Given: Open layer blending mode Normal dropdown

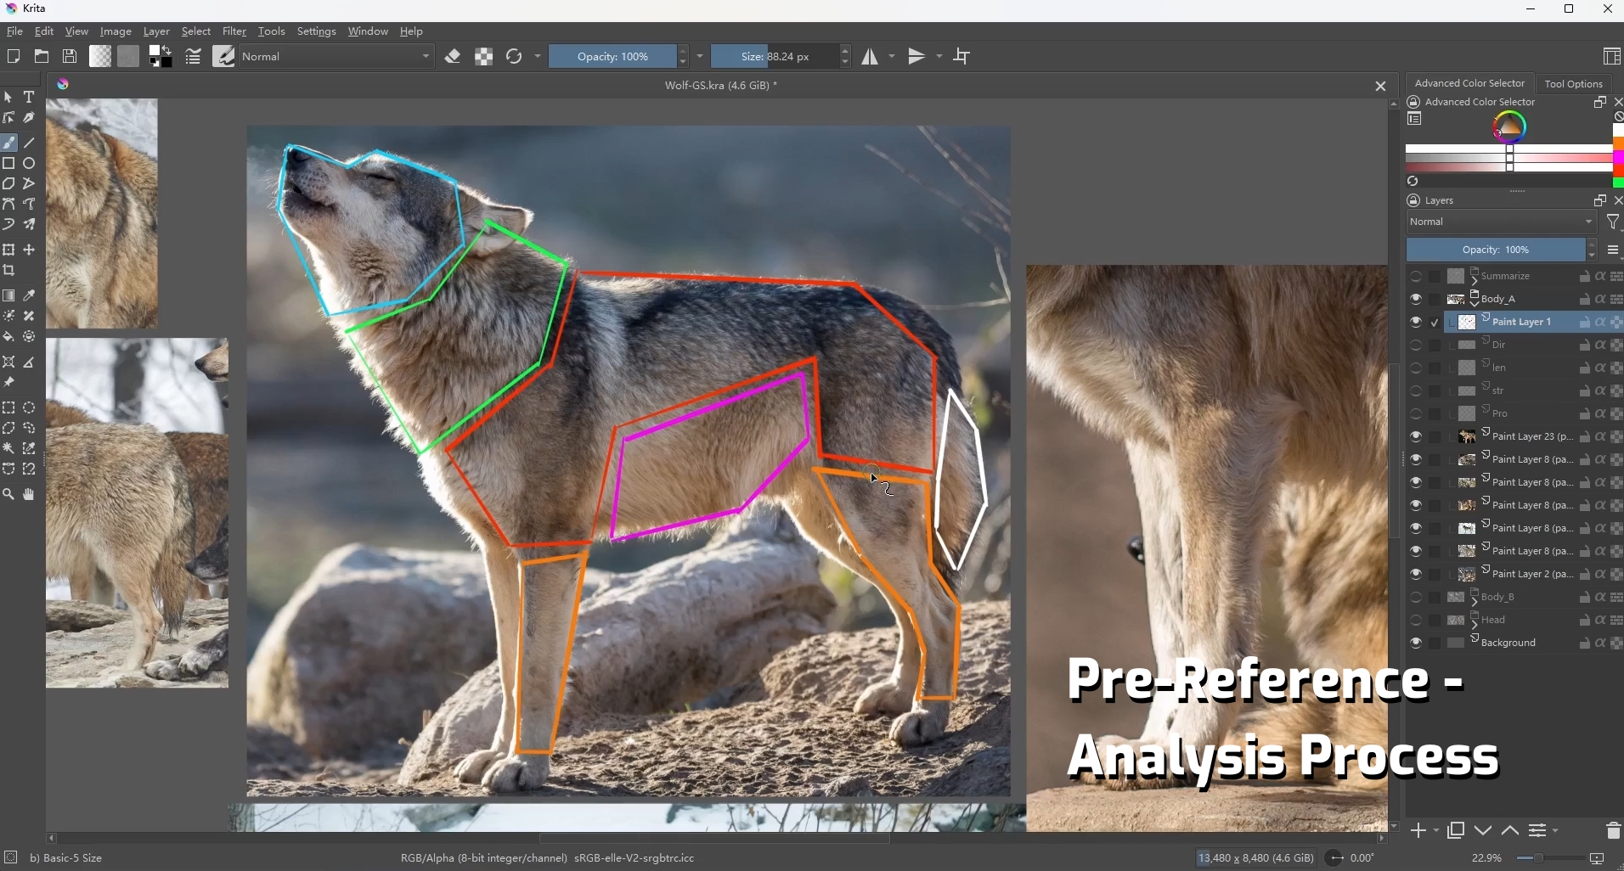Looking at the screenshot, I should coord(1502,222).
